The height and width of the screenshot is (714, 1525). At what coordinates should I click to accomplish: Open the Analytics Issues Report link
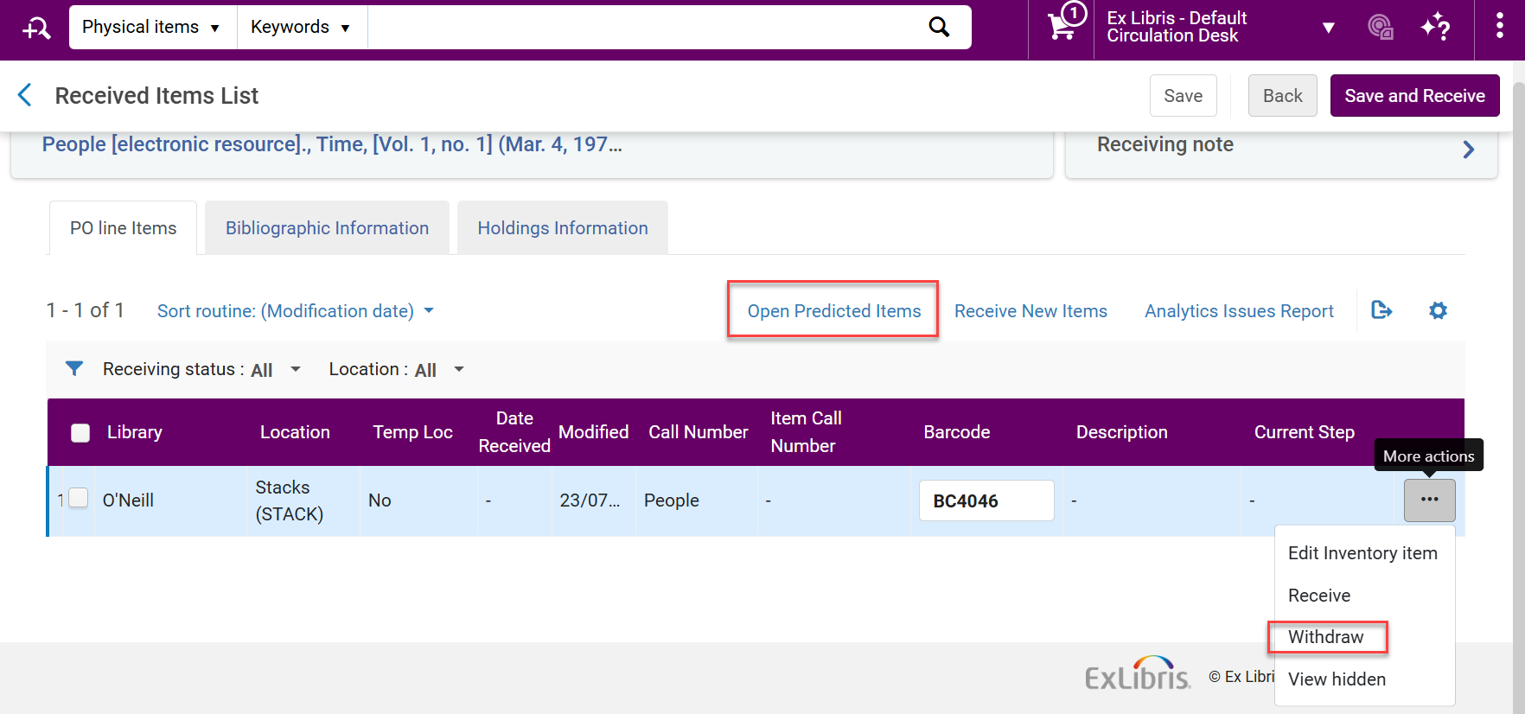coord(1239,310)
